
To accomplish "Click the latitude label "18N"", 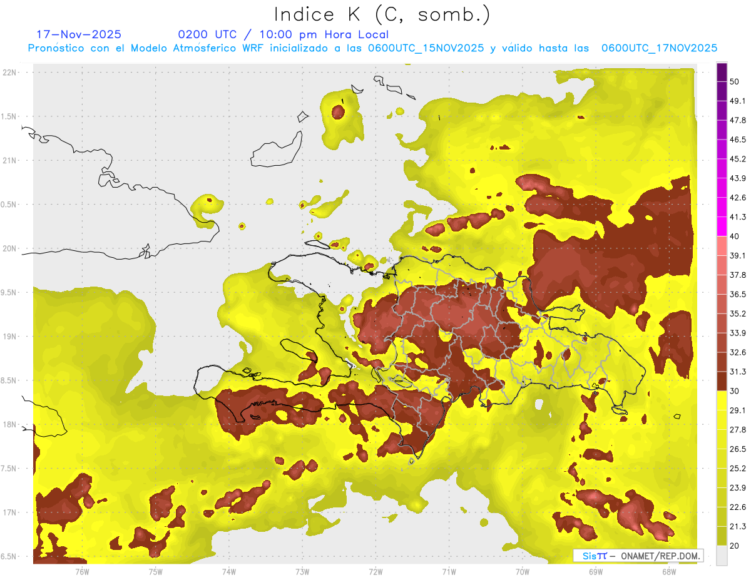I will pos(10,424).
